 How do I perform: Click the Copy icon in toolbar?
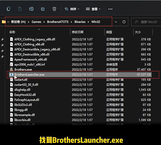point(9,9)
